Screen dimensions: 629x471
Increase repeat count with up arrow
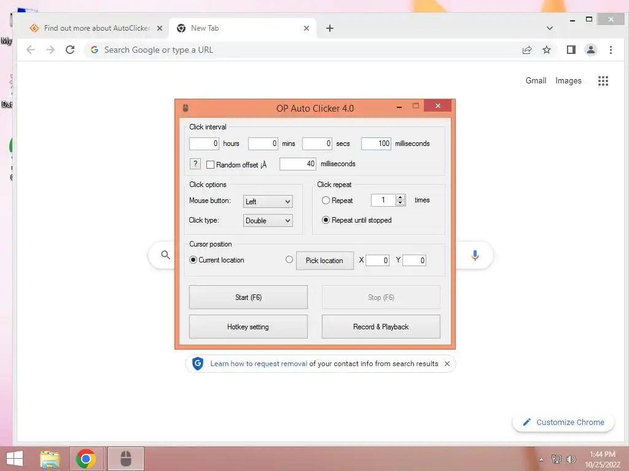point(400,197)
